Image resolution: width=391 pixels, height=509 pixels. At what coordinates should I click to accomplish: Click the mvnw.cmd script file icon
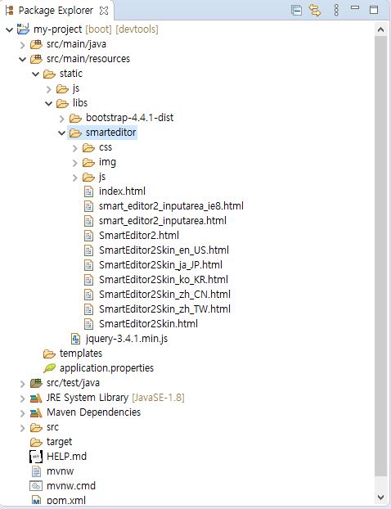(x=36, y=486)
